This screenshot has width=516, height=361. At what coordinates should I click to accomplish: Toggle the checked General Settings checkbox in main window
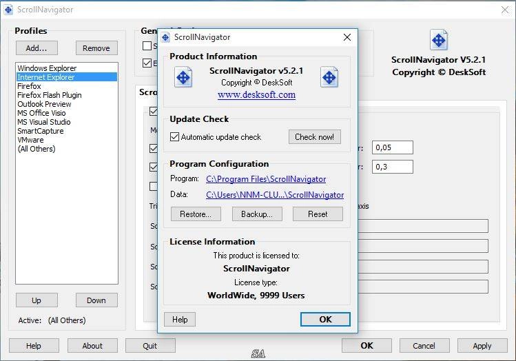pyautogui.click(x=147, y=63)
